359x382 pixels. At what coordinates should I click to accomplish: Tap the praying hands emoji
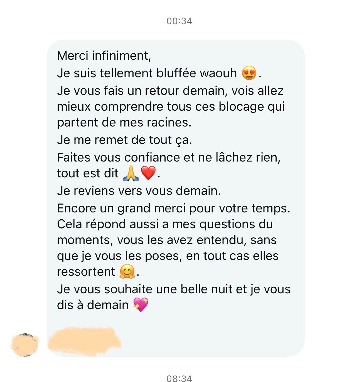[x=131, y=173]
